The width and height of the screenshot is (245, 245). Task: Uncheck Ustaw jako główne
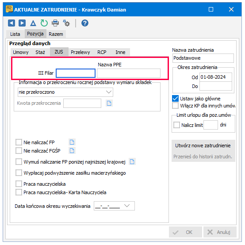[175, 99]
